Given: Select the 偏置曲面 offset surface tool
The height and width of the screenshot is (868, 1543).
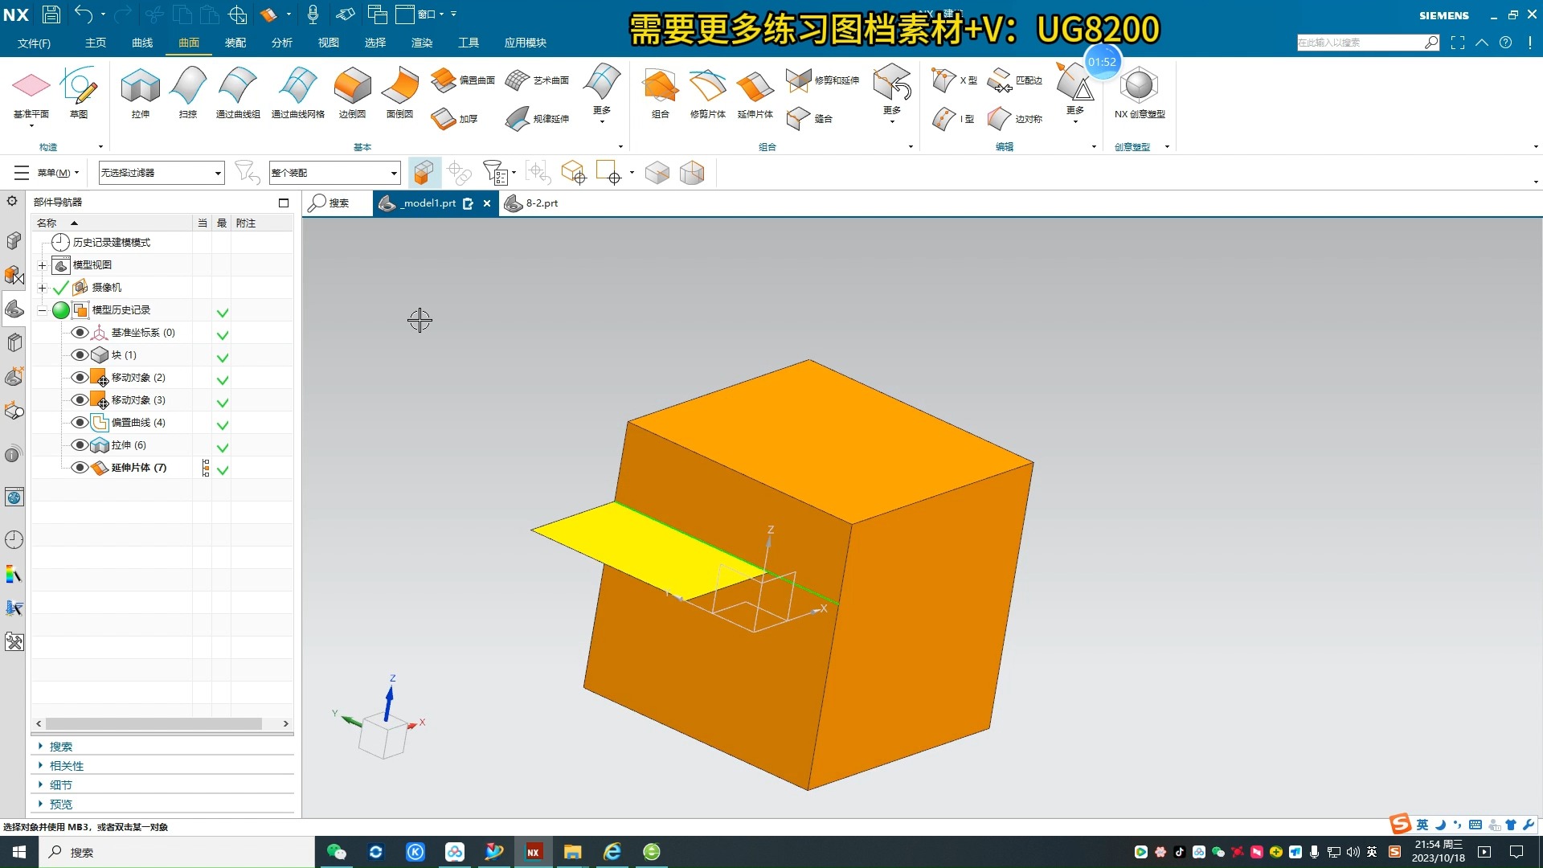Looking at the screenshot, I should [x=463, y=80].
